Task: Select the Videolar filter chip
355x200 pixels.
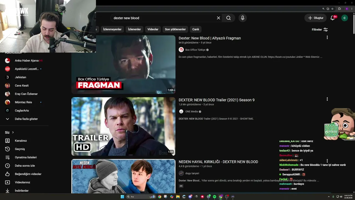Action: click(153, 29)
